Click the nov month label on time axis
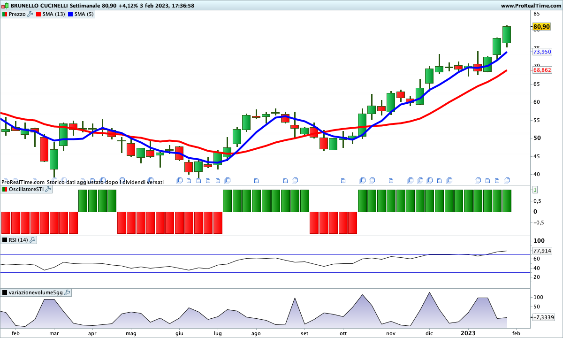The height and width of the screenshot is (338, 563). 390,333
